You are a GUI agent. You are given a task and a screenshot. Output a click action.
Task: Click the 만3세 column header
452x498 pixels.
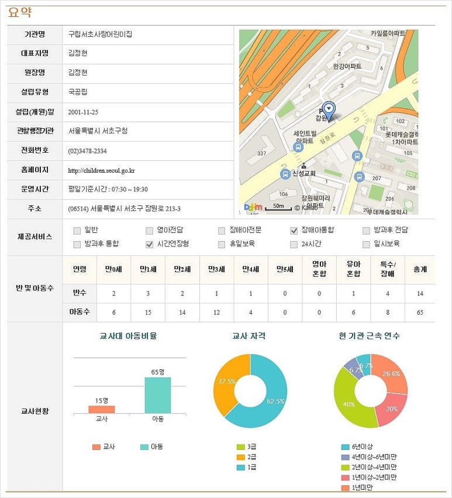(x=216, y=269)
